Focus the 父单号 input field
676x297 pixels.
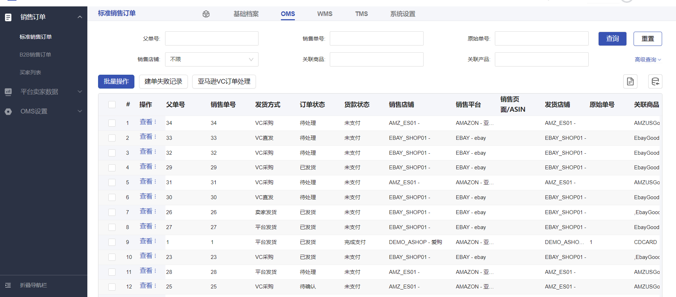pos(212,38)
